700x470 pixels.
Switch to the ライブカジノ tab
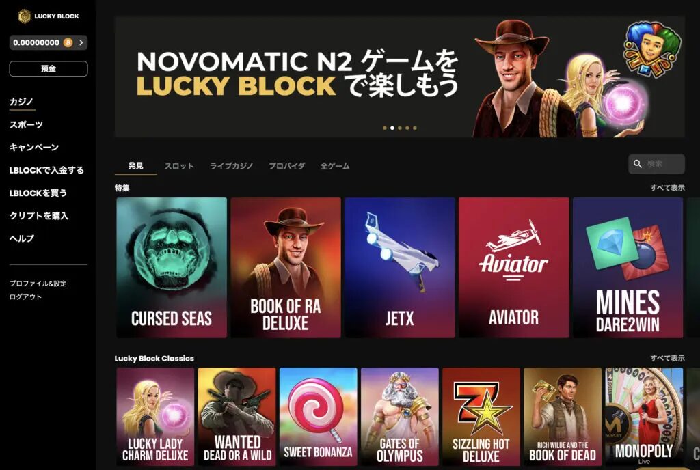click(231, 166)
